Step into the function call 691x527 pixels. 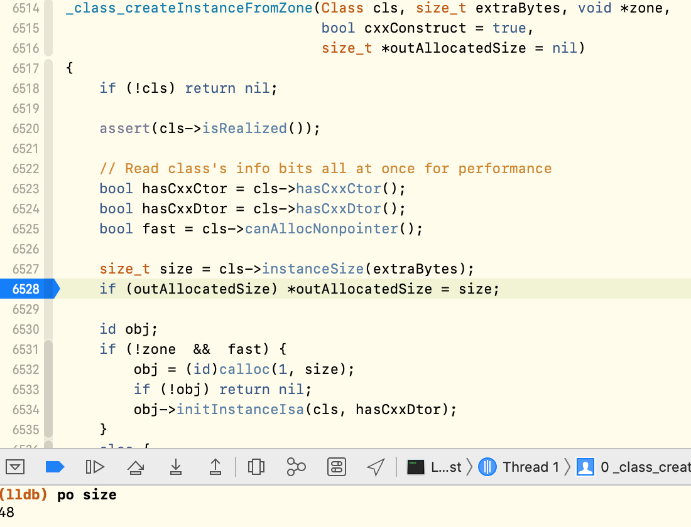(x=176, y=467)
